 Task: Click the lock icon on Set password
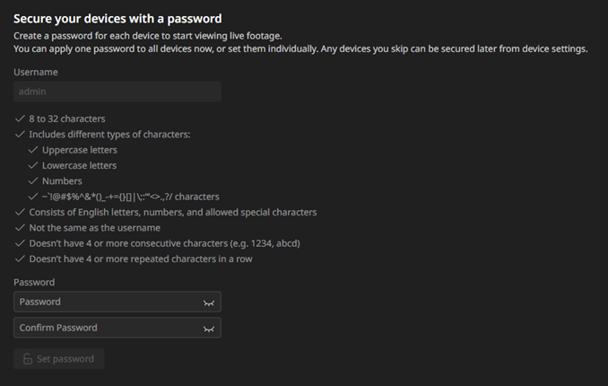pyautogui.click(x=28, y=359)
